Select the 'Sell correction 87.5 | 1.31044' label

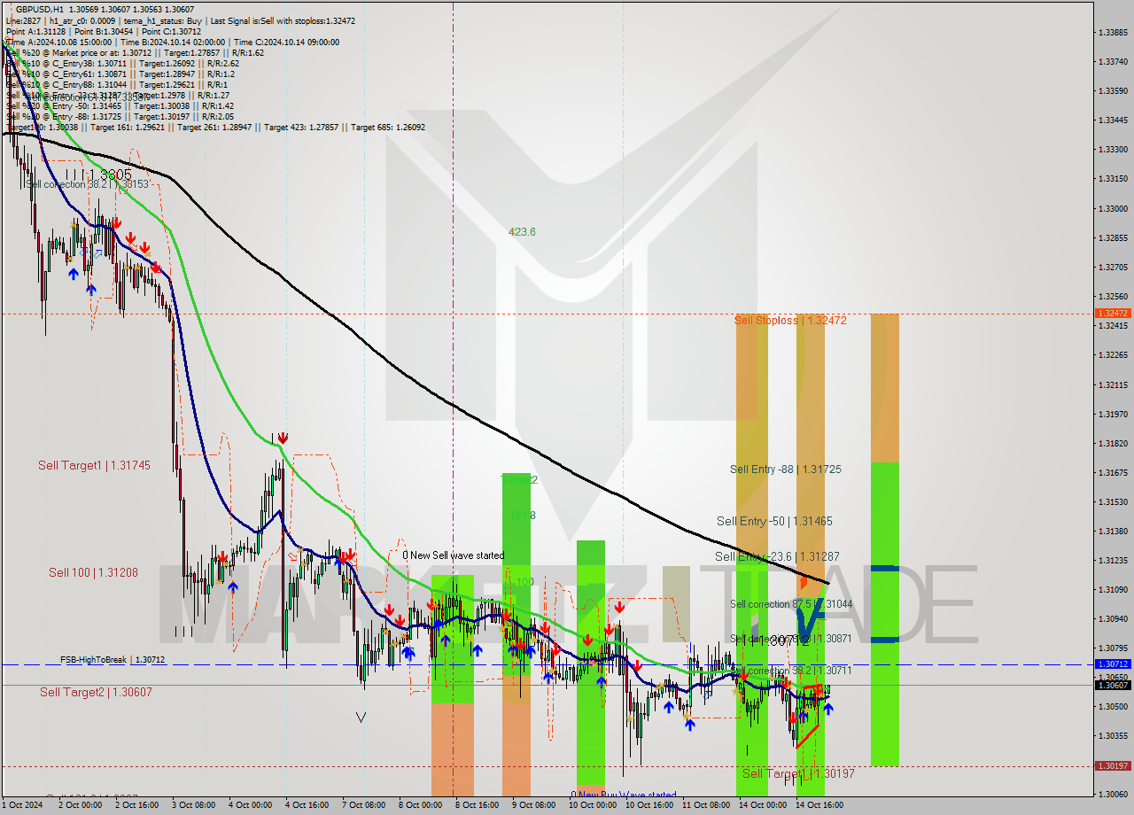pyautogui.click(x=791, y=604)
